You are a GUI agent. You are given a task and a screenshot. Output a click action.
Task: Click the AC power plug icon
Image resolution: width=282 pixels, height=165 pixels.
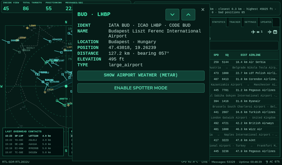click(267, 162)
